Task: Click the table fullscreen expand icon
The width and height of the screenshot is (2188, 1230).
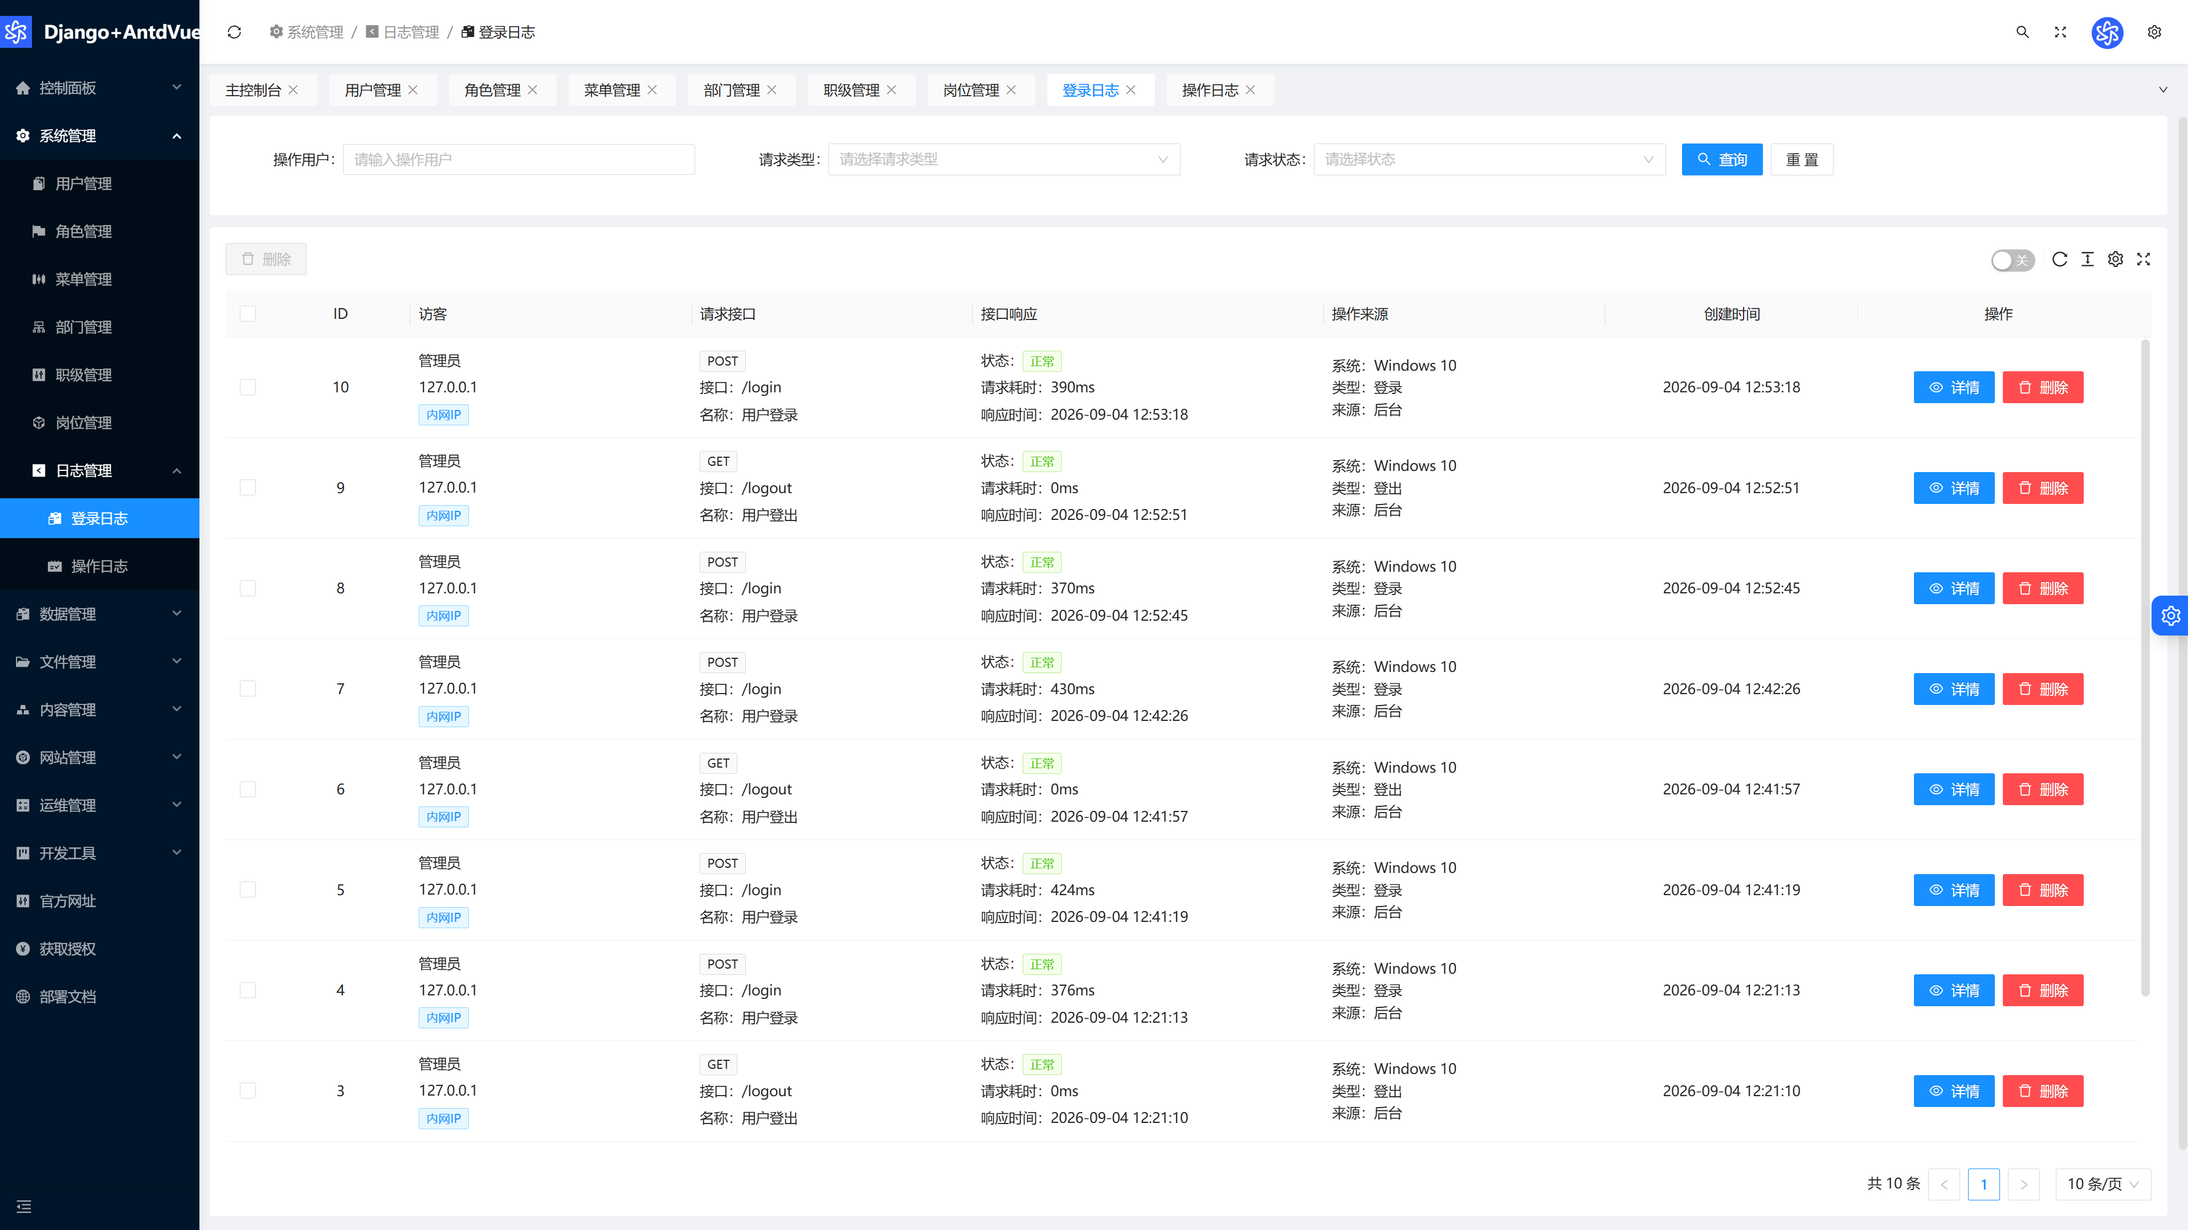Action: point(2143,260)
